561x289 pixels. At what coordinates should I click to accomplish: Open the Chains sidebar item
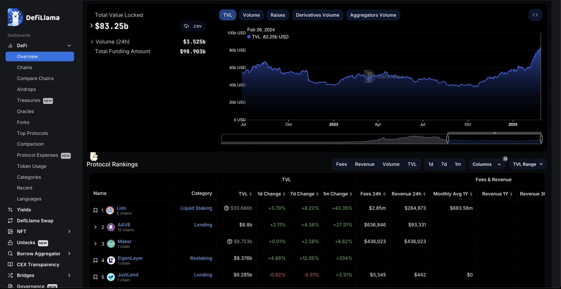point(24,68)
